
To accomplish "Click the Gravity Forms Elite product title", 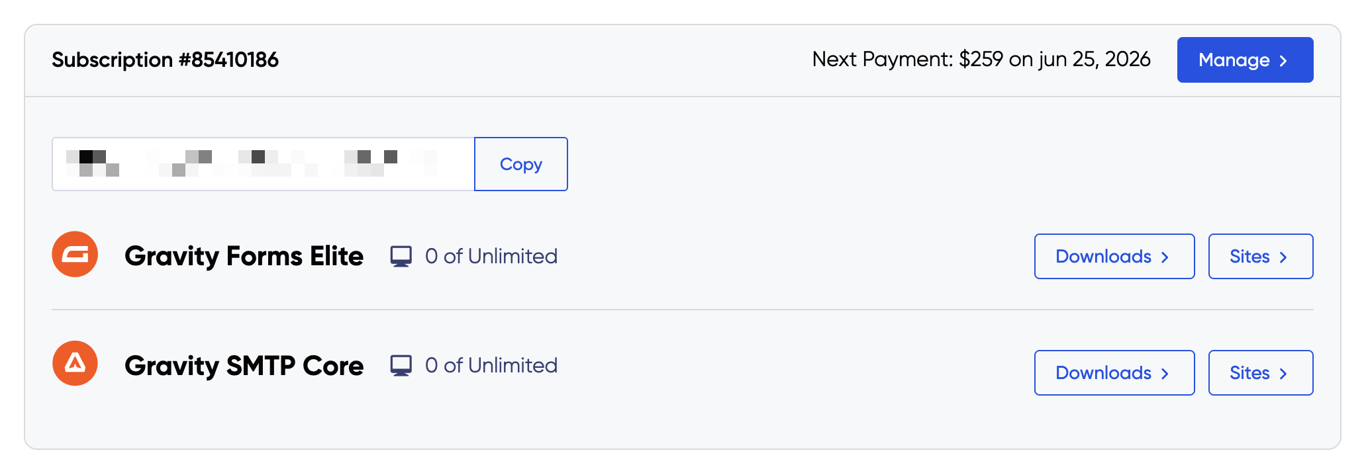I will (244, 256).
